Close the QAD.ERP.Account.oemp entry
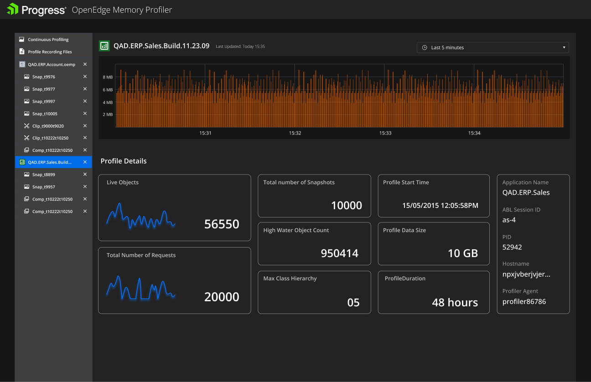Viewport: 591px width, 382px height. [x=85, y=64]
